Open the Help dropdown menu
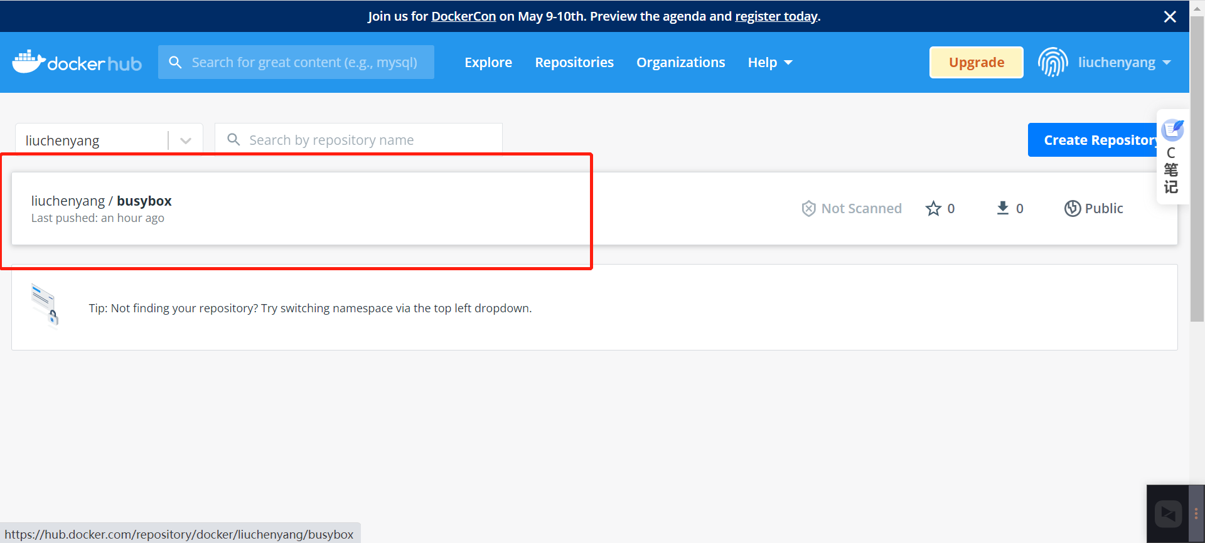Image resolution: width=1205 pixels, height=543 pixels. point(770,62)
